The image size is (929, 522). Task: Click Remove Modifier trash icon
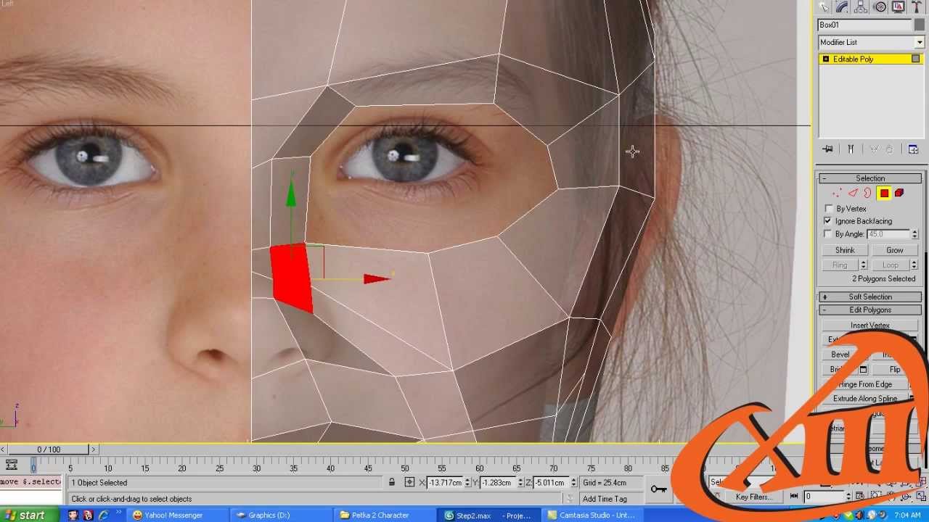pos(889,149)
